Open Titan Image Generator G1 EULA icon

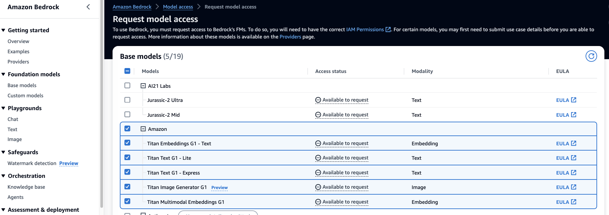(x=574, y=187)
